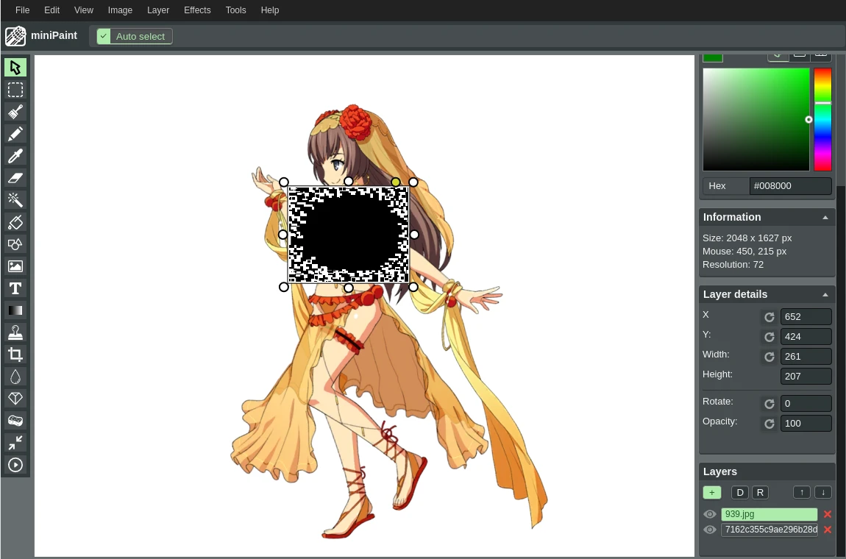Collapse the Layer details panel

click(x=825, y=295)
